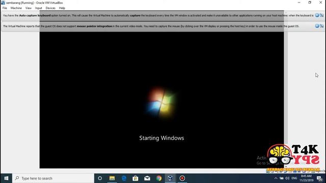The image size is (326, 183).
Task: Open File Explorer from the taskbar
Action: click(112, 178)
